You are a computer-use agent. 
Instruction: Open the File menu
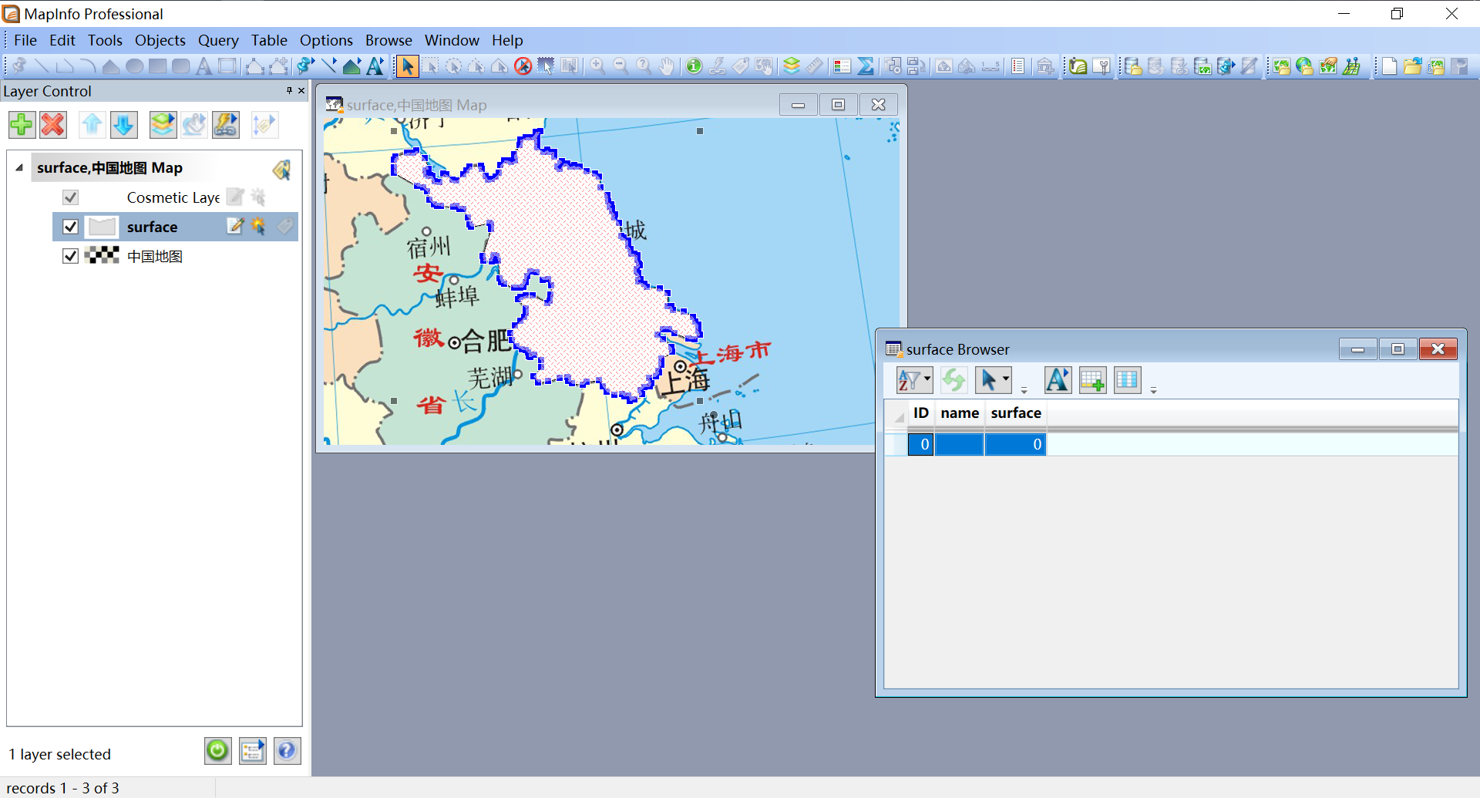pyautogui.click(x=25, y=40)
